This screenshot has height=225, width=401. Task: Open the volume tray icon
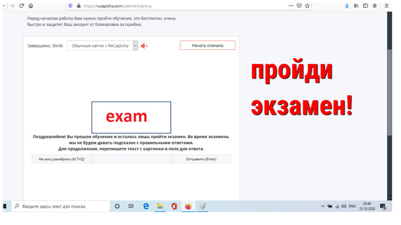pos(344,206)
